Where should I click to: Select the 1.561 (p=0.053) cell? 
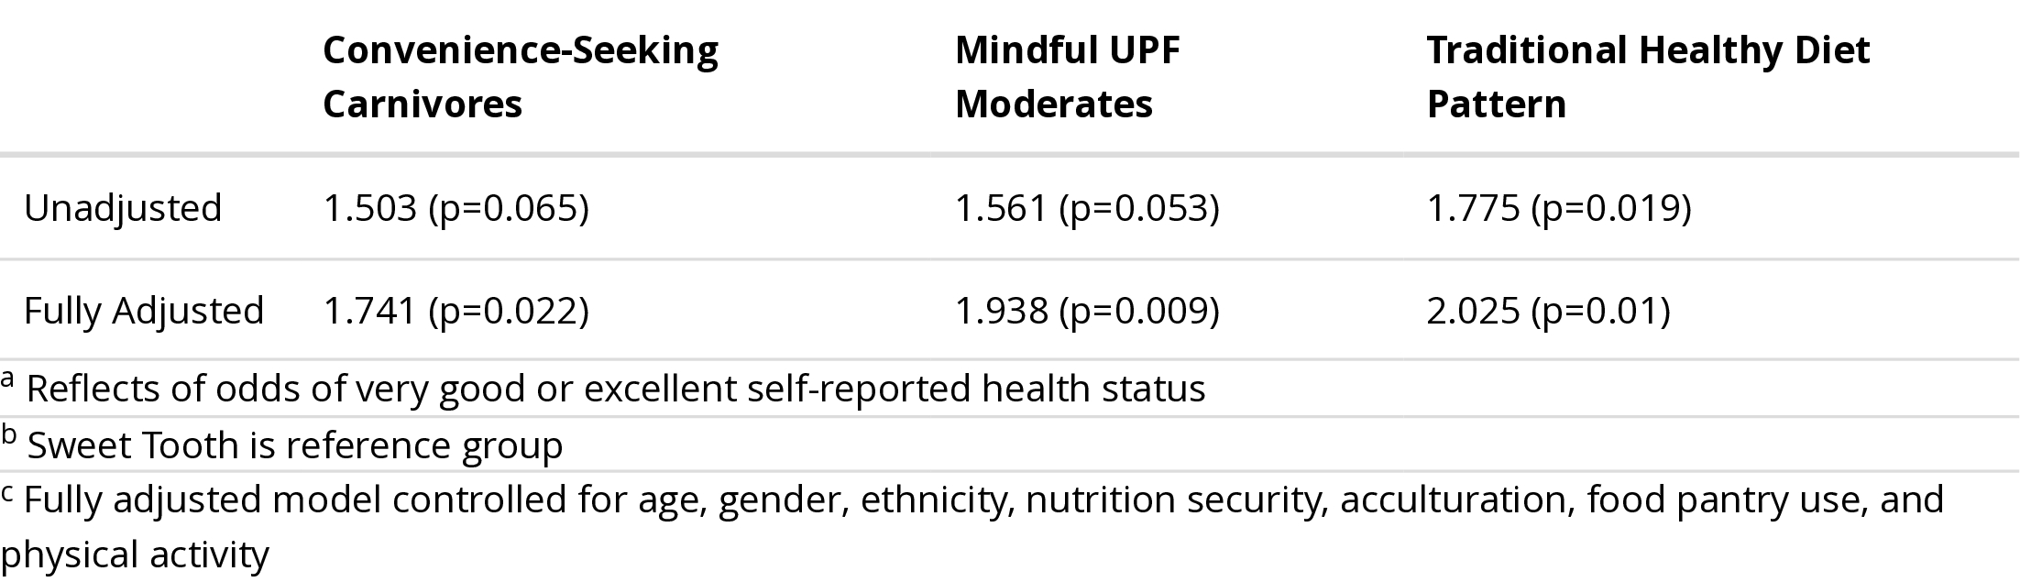(1087, 208)
